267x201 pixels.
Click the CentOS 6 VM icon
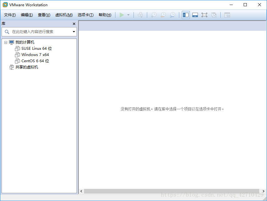(x=17, y=61)
